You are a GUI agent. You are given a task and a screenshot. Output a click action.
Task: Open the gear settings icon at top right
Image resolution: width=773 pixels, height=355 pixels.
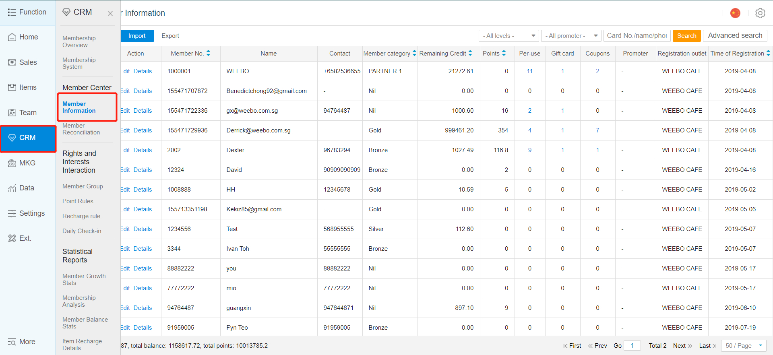coord(760,13)
